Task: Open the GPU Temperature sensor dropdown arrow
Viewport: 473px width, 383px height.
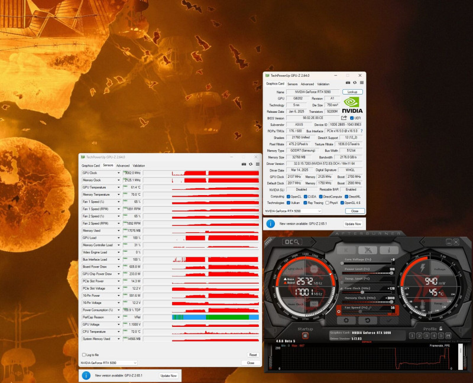Action: pos(118,187)
